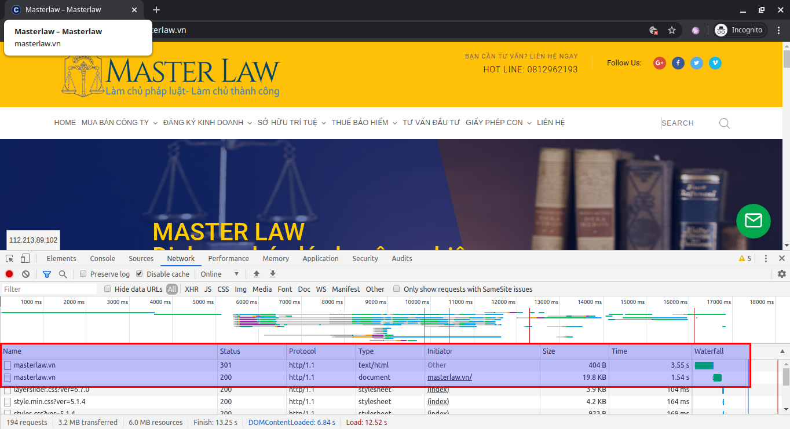Go to HOME page link
Screen dimensions: 790x429
point(65,123)
